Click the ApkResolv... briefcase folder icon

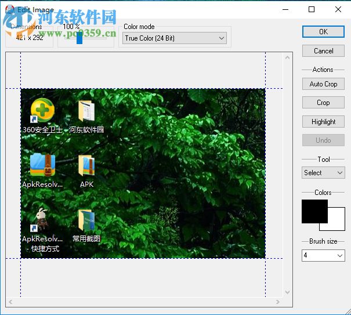coord(42,165)
